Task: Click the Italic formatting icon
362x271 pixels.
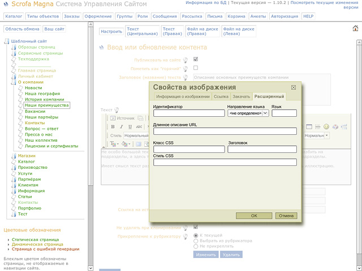Action: point(122,126)
